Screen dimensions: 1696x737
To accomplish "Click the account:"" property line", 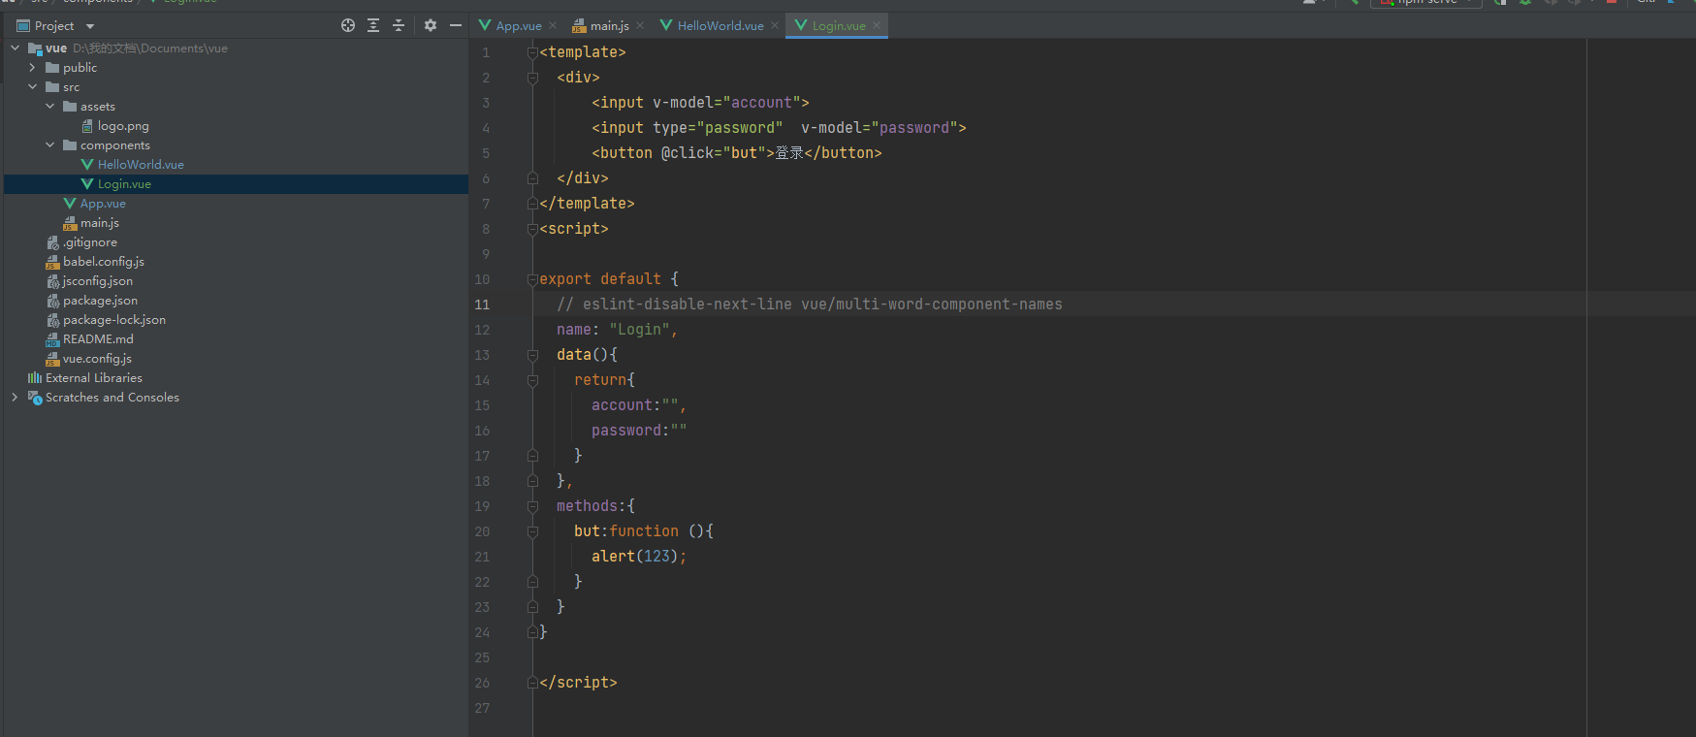I will pyautogui.click(x=639, y=405).
